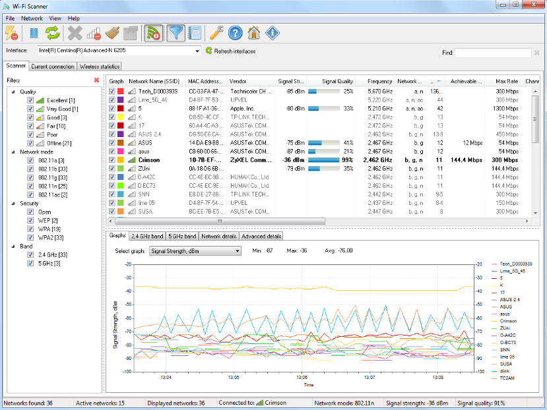Click the orange color swatch for Crimson
Viewport: 547px width, 410px height.
tap(120, 160)
